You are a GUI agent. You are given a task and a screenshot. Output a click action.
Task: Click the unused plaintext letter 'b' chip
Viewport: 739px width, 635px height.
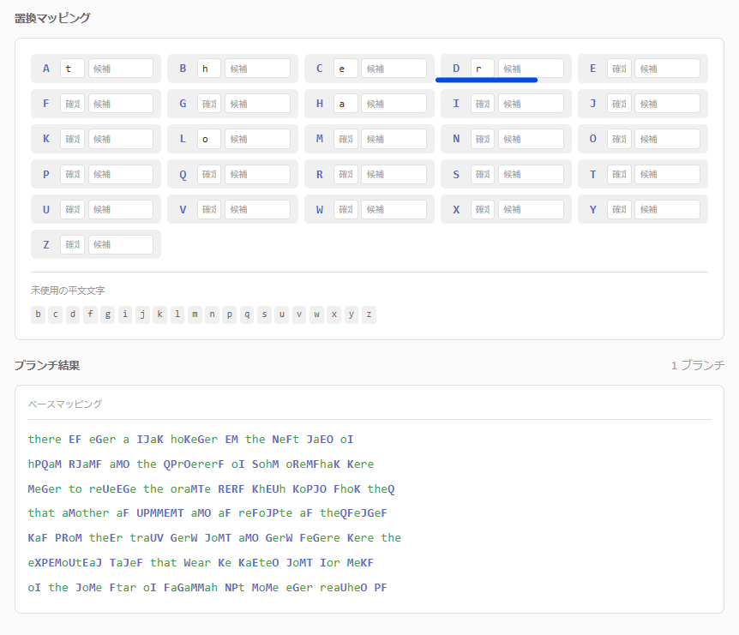39,315
